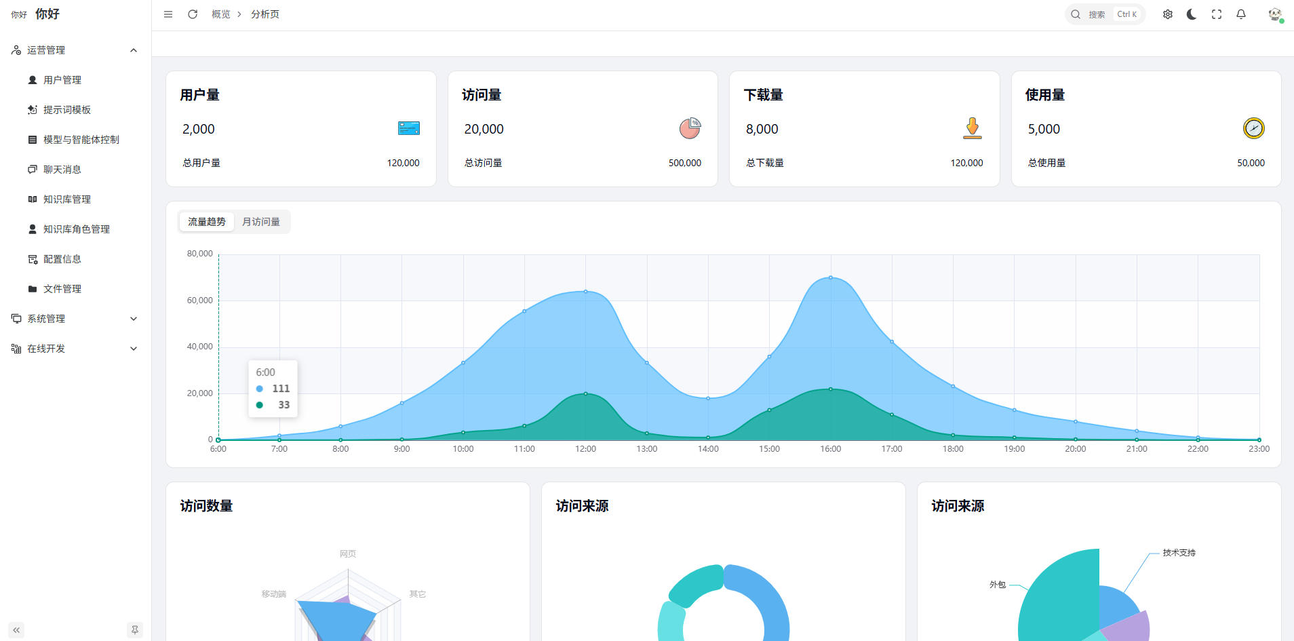Click the 概览 breadcrumb link
This screenshot has height=641, width=1294.
(220, 14)
